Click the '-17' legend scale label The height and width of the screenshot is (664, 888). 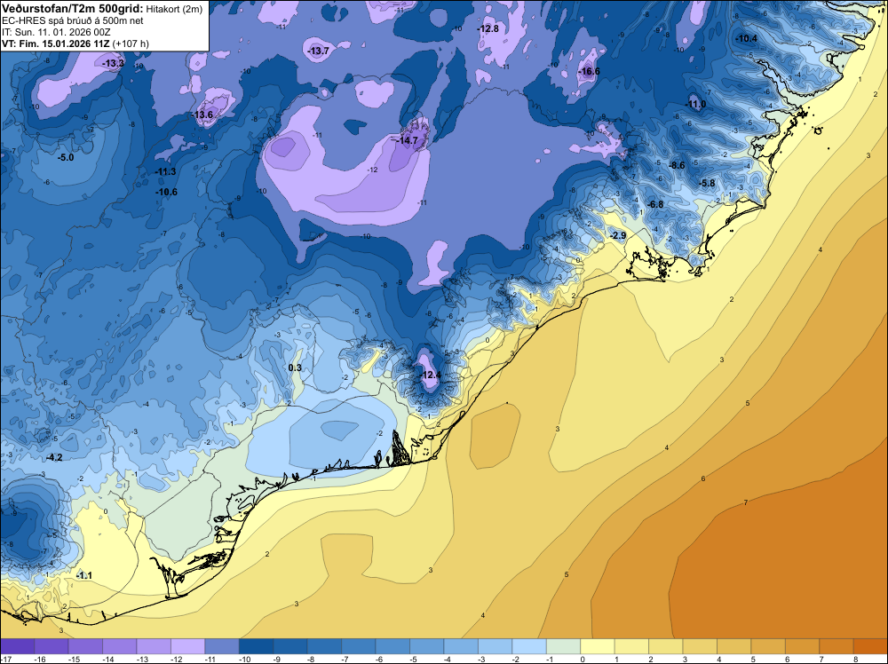pyautogui.click(x=4, y=659)
